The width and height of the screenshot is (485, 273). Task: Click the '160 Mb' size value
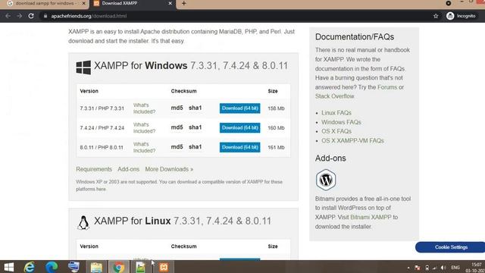pyautogui.click(x=276, y=128)
